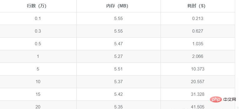The image size is (239, 109).
Task: Click the 1.035 time cell
Action: click(x=198, y=44)
